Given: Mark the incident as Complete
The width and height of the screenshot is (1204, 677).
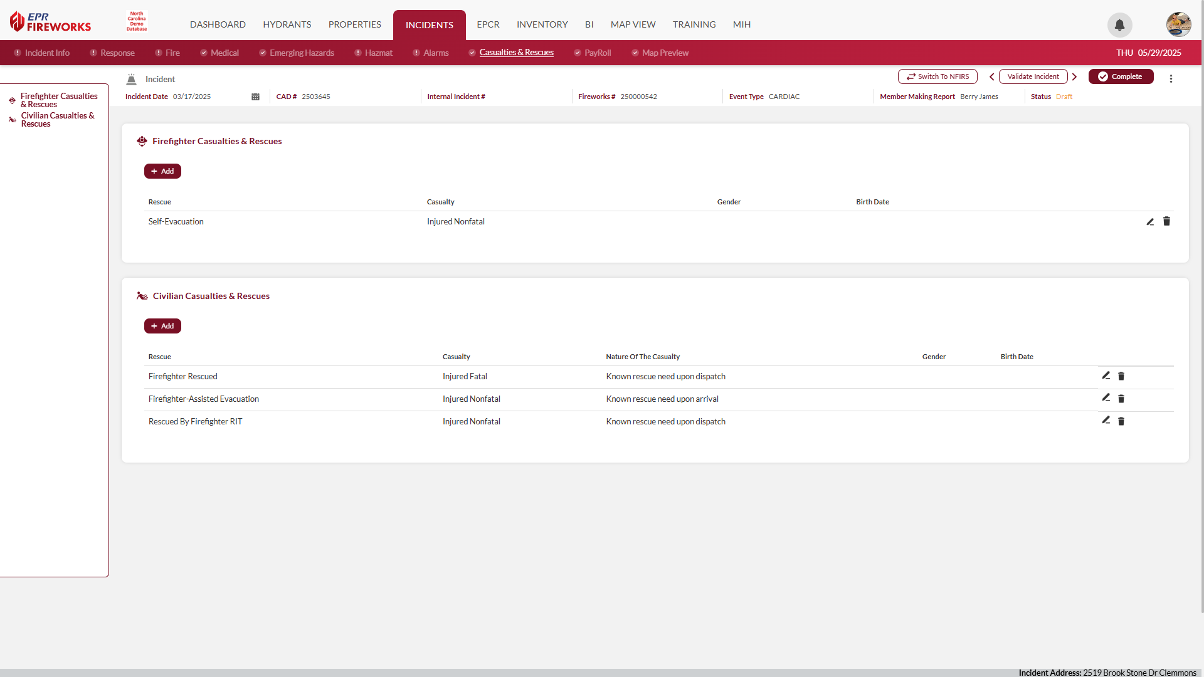Looking at the screenshot, I should (x=1121, y=76).
